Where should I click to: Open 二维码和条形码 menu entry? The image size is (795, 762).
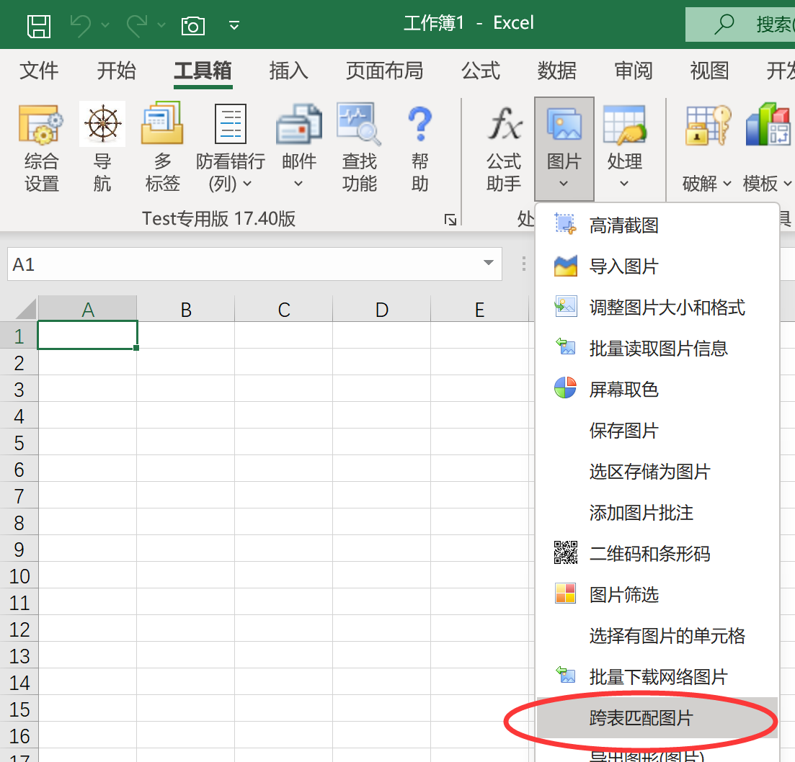pyautogui.click(x=649, y=554)
